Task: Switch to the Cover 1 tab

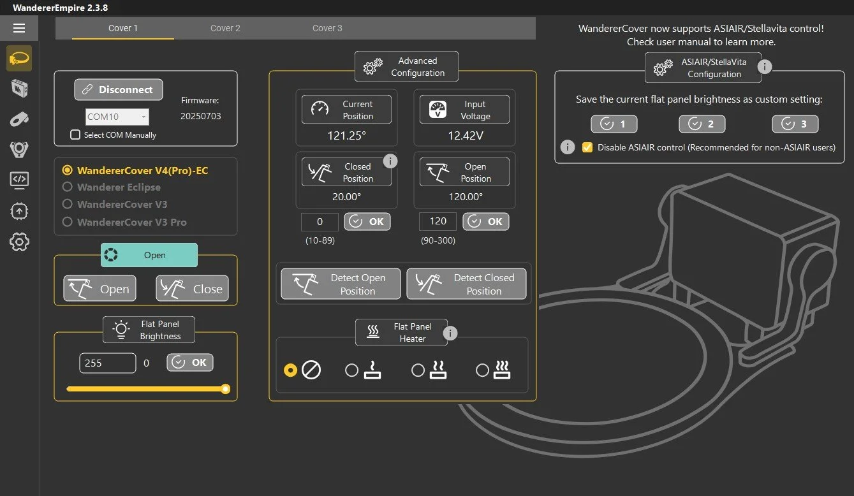Action: [x=123, y=28]
